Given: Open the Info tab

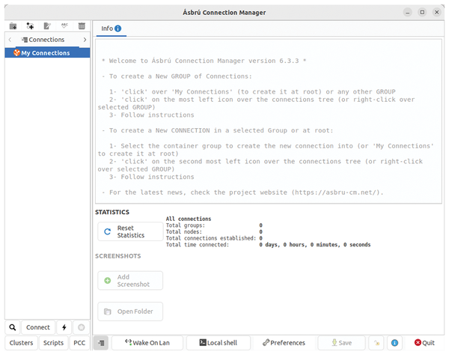Looking at the screenshot, I should (x=111, y=28).
